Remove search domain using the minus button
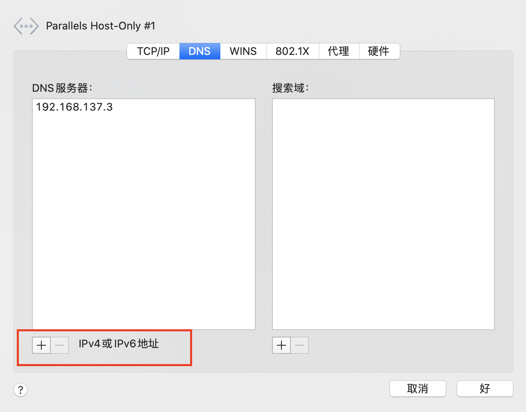The image size is (526, 412). [x=299, y=345]
